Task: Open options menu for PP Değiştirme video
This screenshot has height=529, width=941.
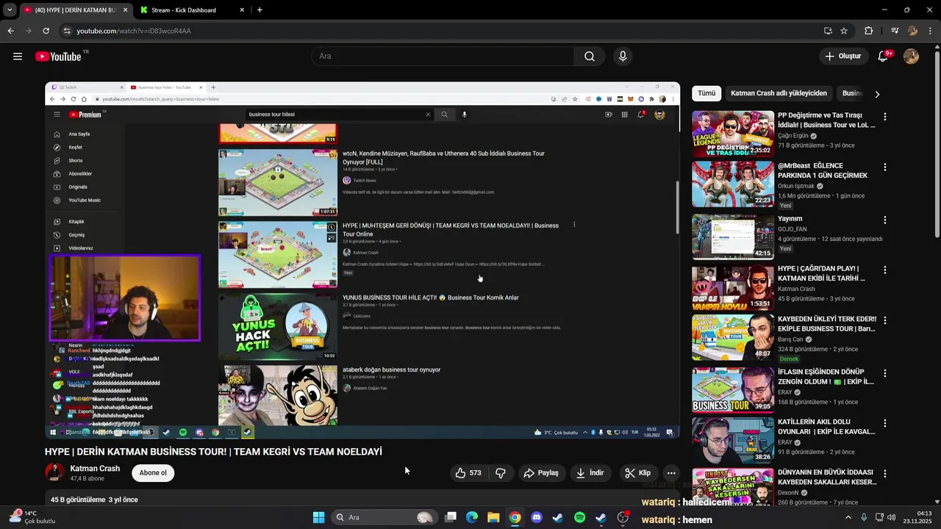Action: coord(885,117)
